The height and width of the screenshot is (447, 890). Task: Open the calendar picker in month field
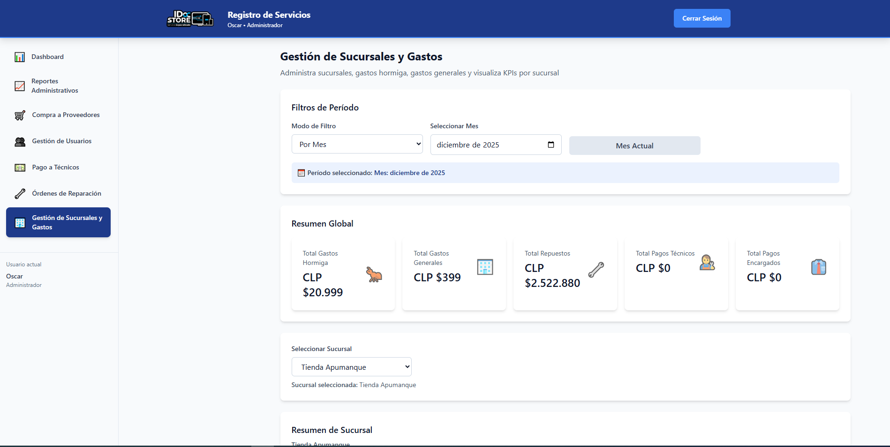[551, 145]
